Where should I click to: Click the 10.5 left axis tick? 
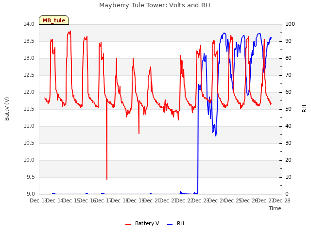point(29,143)
